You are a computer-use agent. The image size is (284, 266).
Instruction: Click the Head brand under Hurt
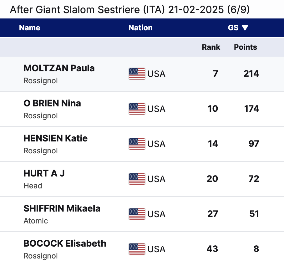(x=33, y=186)
